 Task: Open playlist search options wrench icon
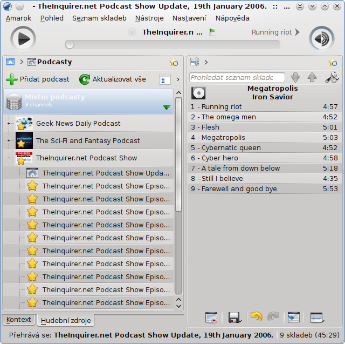(332, 78)
